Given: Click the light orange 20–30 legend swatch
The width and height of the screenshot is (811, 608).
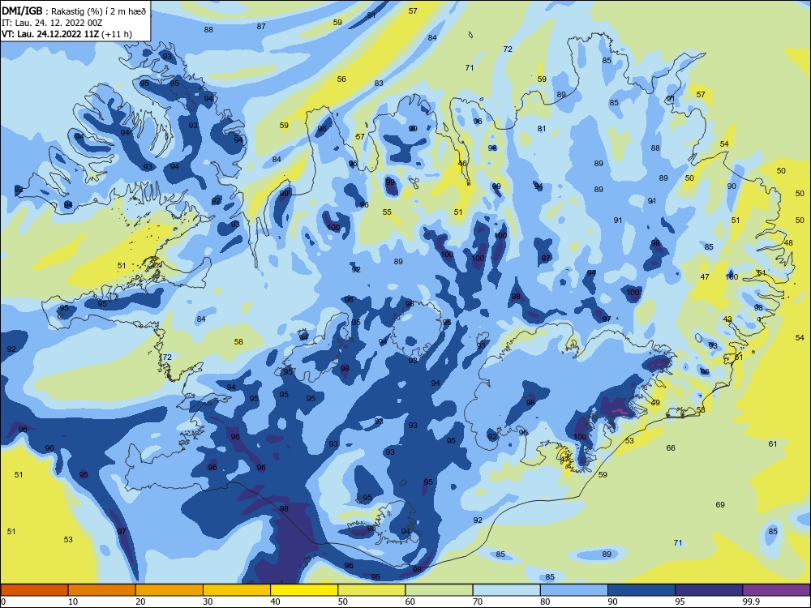Looking at the screenshot, I should tap(169, 590).
